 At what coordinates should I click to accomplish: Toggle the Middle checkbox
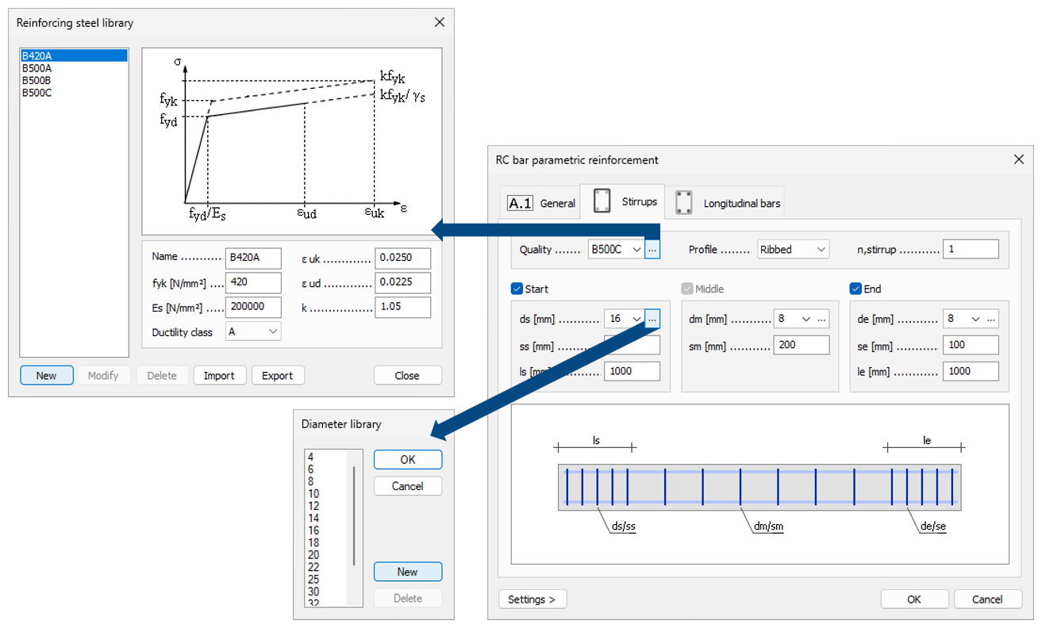pyautogui.click(x=687, y=289)
